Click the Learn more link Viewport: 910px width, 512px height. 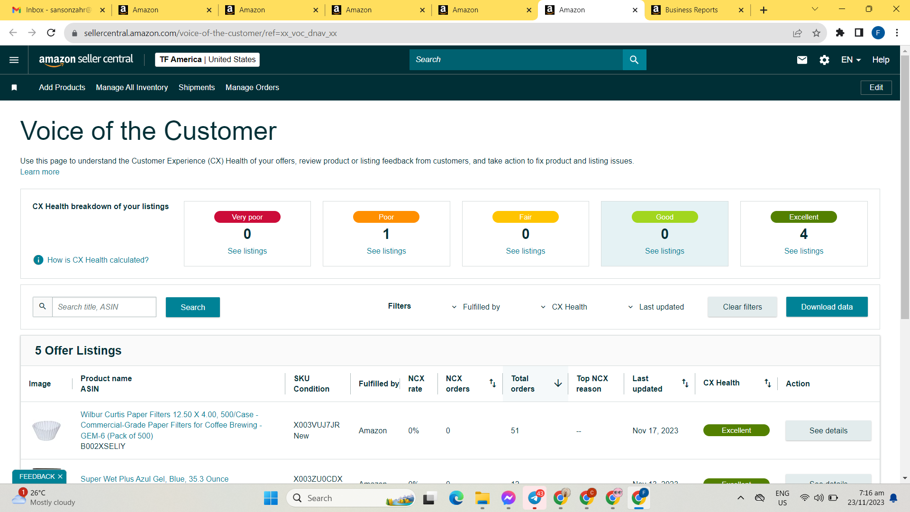pyautogui.click(x=40, y=172)
